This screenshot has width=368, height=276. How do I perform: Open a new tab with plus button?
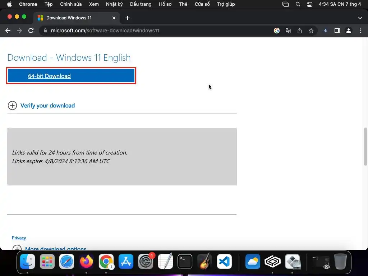(128, 18)
